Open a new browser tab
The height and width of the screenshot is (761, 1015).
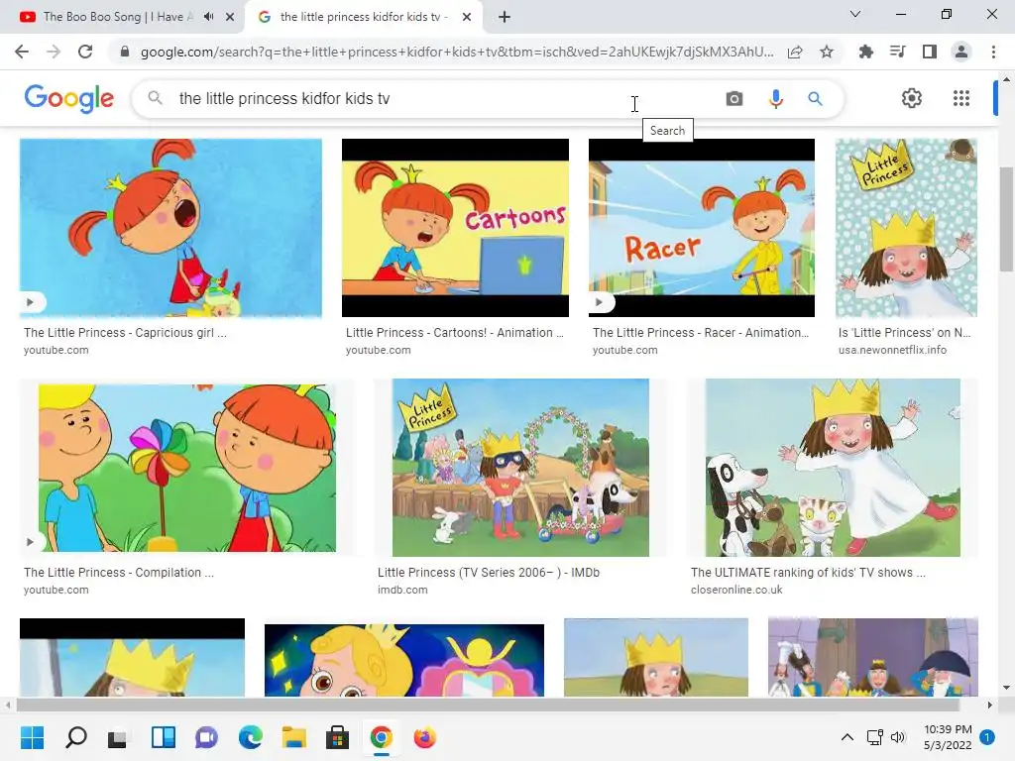click(505, 17)
